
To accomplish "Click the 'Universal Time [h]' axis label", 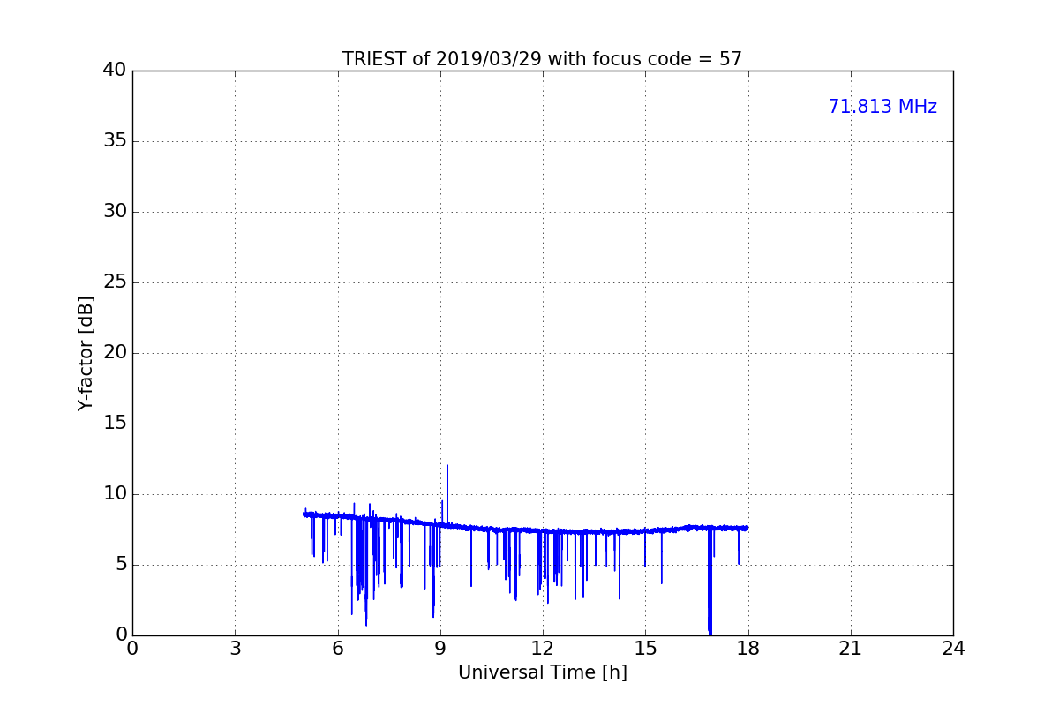I will pos(542,672).
